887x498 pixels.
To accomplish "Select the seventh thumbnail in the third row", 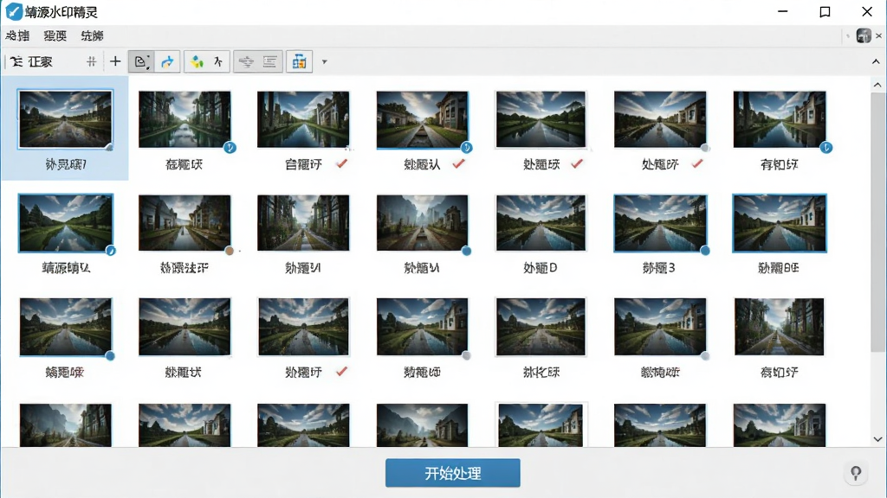I will click(780, 327).
